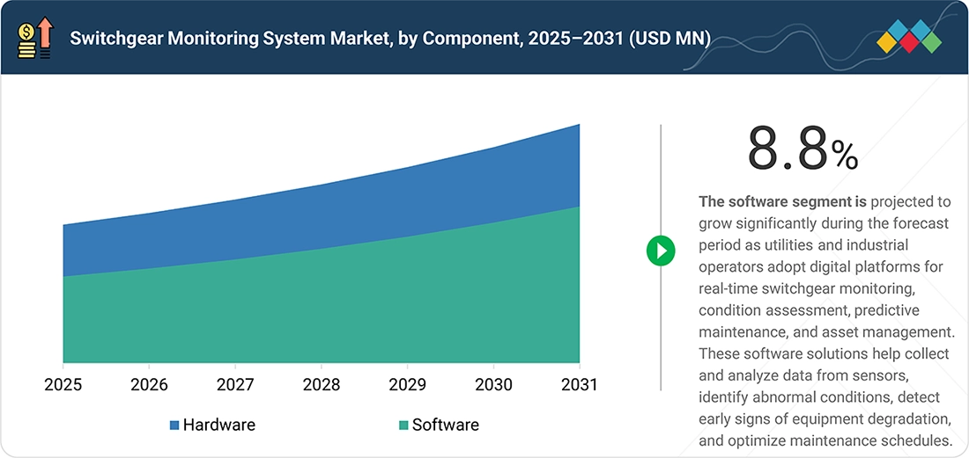Click the colorful diamond logo
The image size is (969, 458).
pos(909,36)
